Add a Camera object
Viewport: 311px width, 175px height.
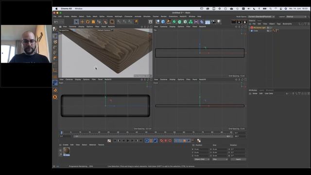click(213, 22)
